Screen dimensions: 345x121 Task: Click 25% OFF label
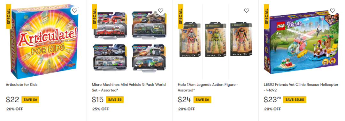[x=101, y=109]
